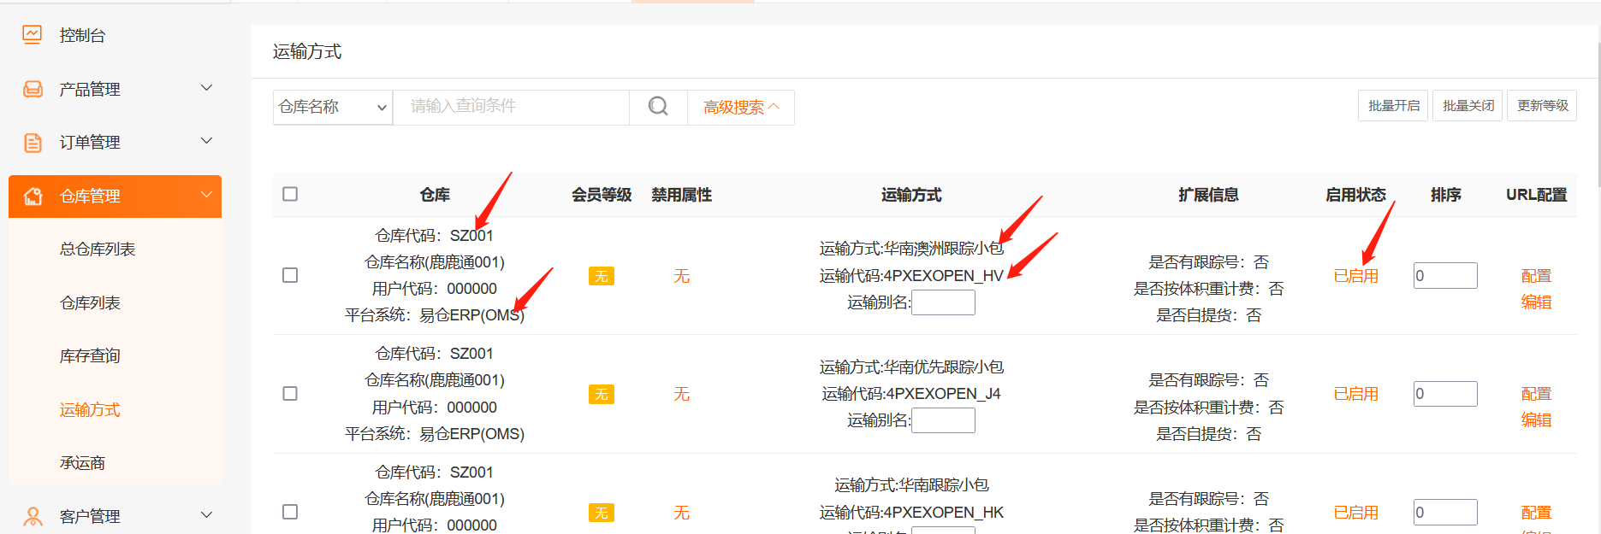Open 承运商 submenu
The height and width of the screenshot is (534, 1601).
pyautogui.click(x=82, y=462)
